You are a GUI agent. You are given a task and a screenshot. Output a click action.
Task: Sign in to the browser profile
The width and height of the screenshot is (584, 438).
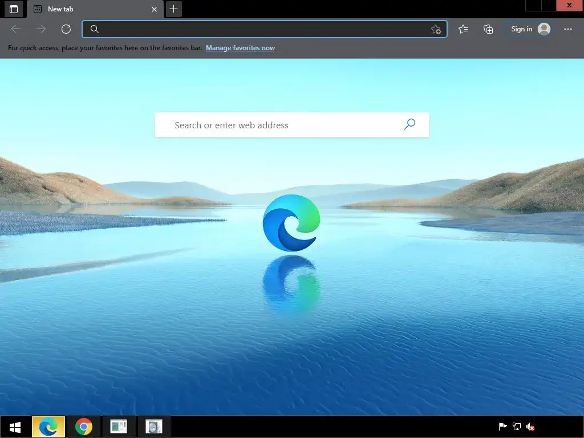[530, 29]
